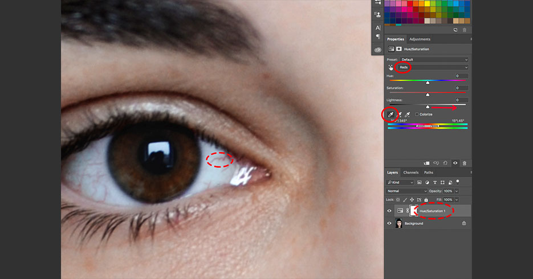Viewport: 533px width, 279px height.
Task: Hide the Background layer
Action: click(x=389, y=223)
